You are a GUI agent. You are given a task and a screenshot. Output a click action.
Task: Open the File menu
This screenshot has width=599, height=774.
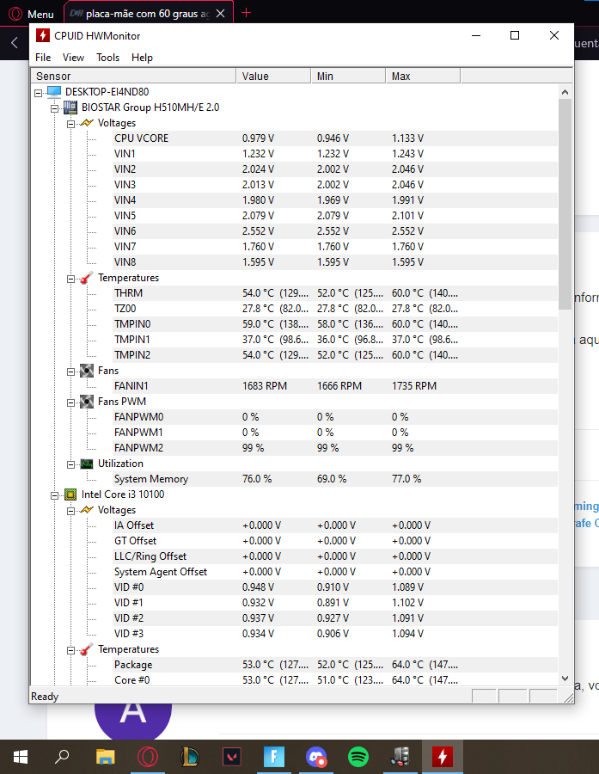point(43,58)
